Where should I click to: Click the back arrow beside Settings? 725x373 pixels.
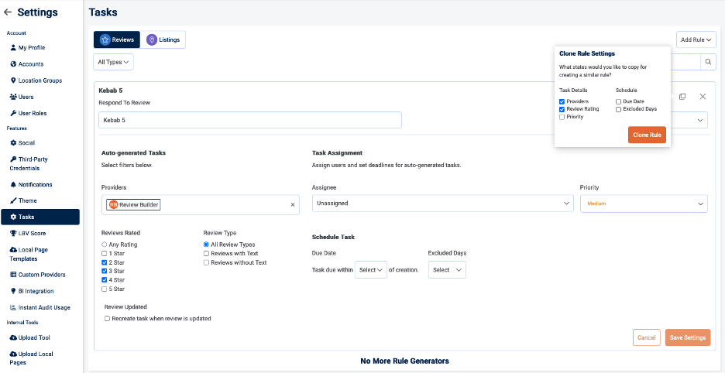8,12
